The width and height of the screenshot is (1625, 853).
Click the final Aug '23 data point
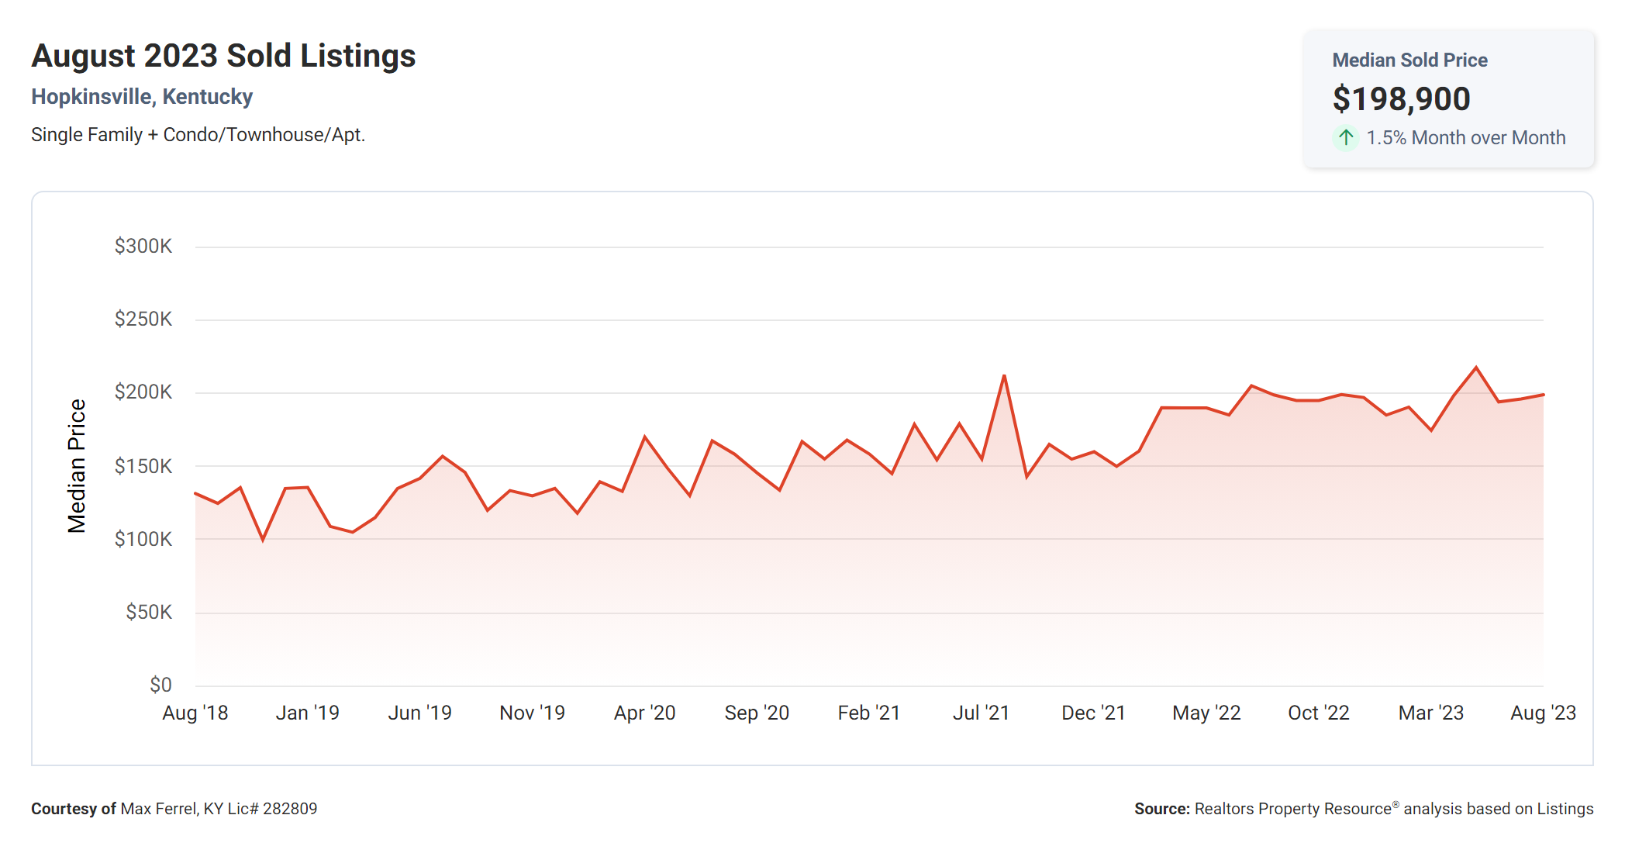point(1543,395)
